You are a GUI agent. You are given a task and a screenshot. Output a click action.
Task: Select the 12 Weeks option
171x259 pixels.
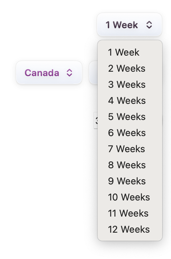click(130, 229)
